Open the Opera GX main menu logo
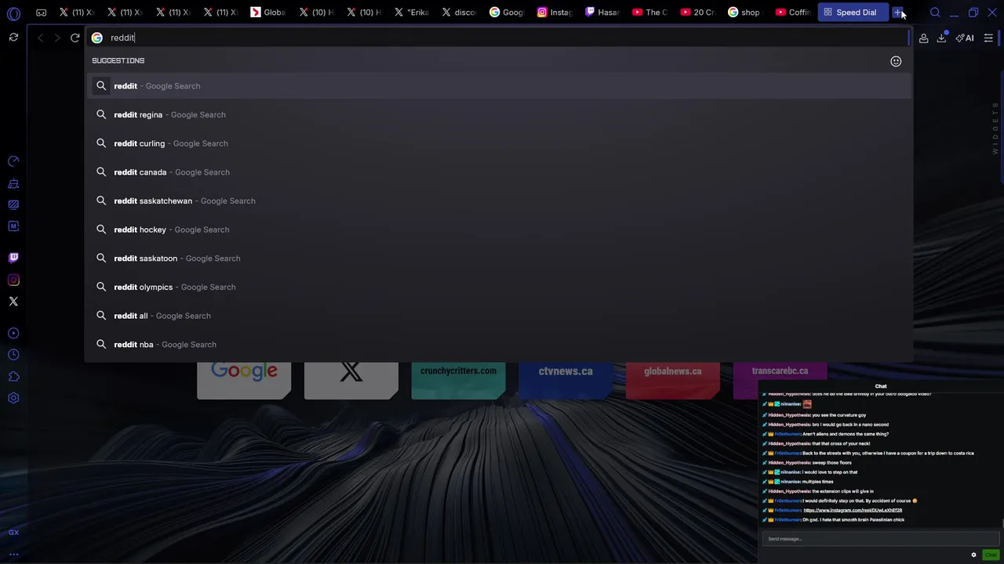Image resolution: width=1004 pixels, height=564 pixels. tap(13, 13)
